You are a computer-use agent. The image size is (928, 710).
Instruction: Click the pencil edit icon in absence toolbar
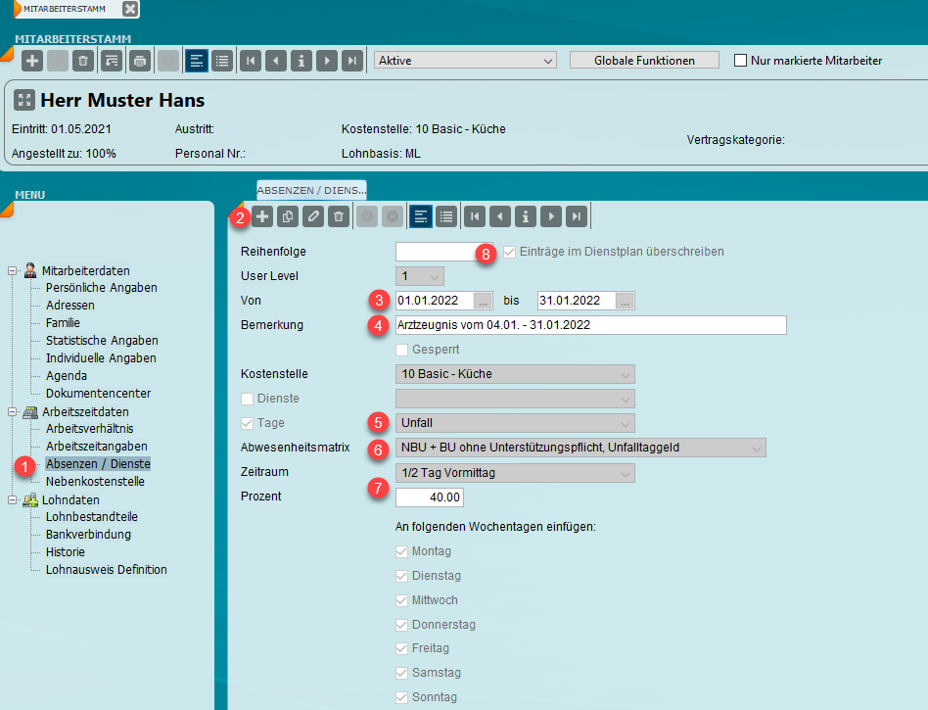point(313,216)
